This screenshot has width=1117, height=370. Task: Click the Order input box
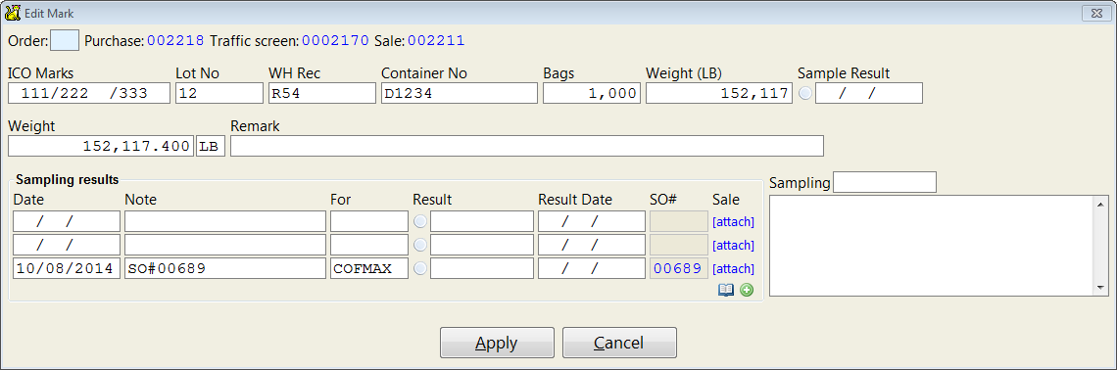click(x=64, y=40)
